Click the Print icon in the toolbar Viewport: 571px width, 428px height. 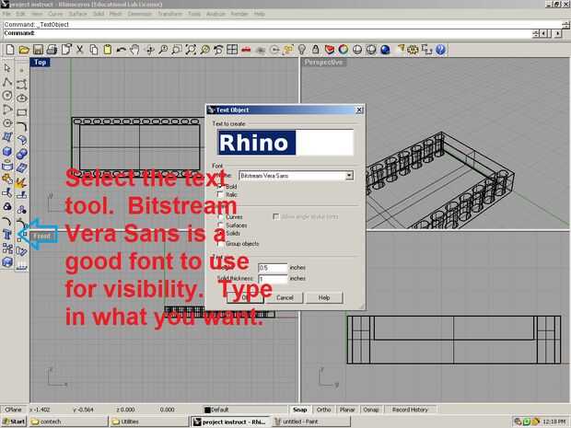(52, 50)
